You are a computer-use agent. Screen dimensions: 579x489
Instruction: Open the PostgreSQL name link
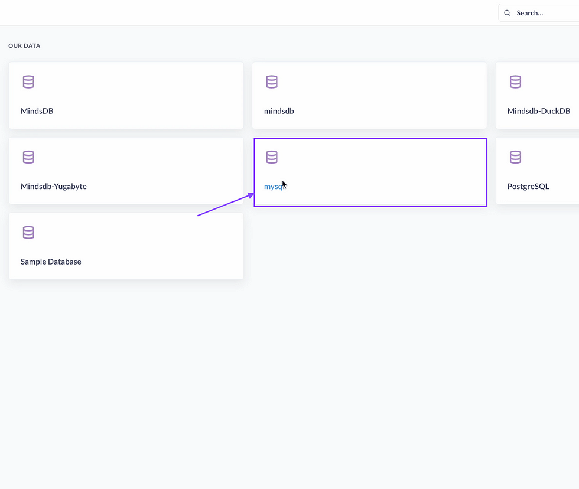(528, 187)
